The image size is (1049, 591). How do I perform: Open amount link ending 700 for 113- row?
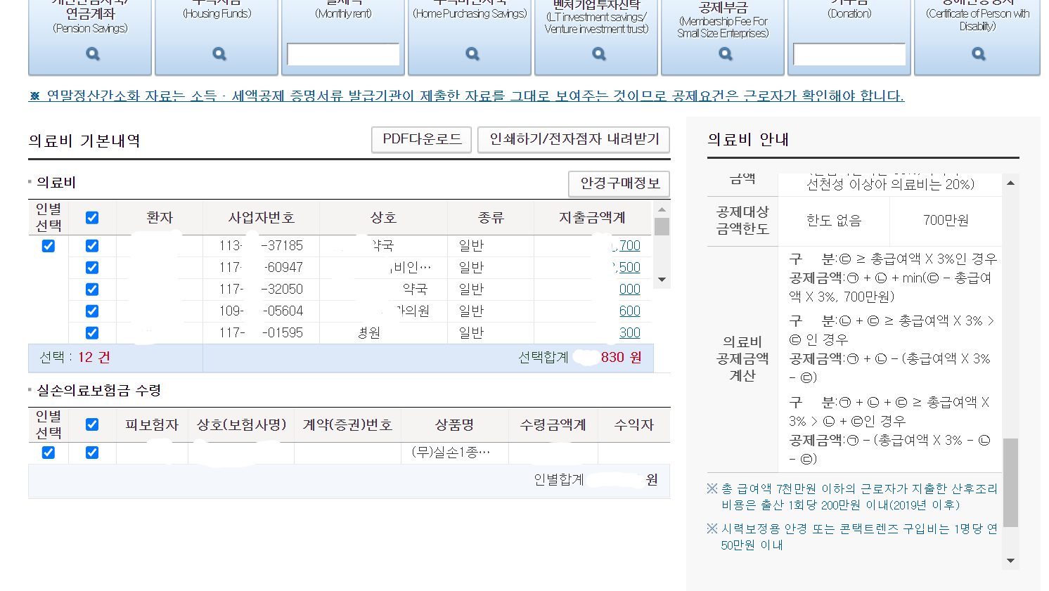[626, 246]
